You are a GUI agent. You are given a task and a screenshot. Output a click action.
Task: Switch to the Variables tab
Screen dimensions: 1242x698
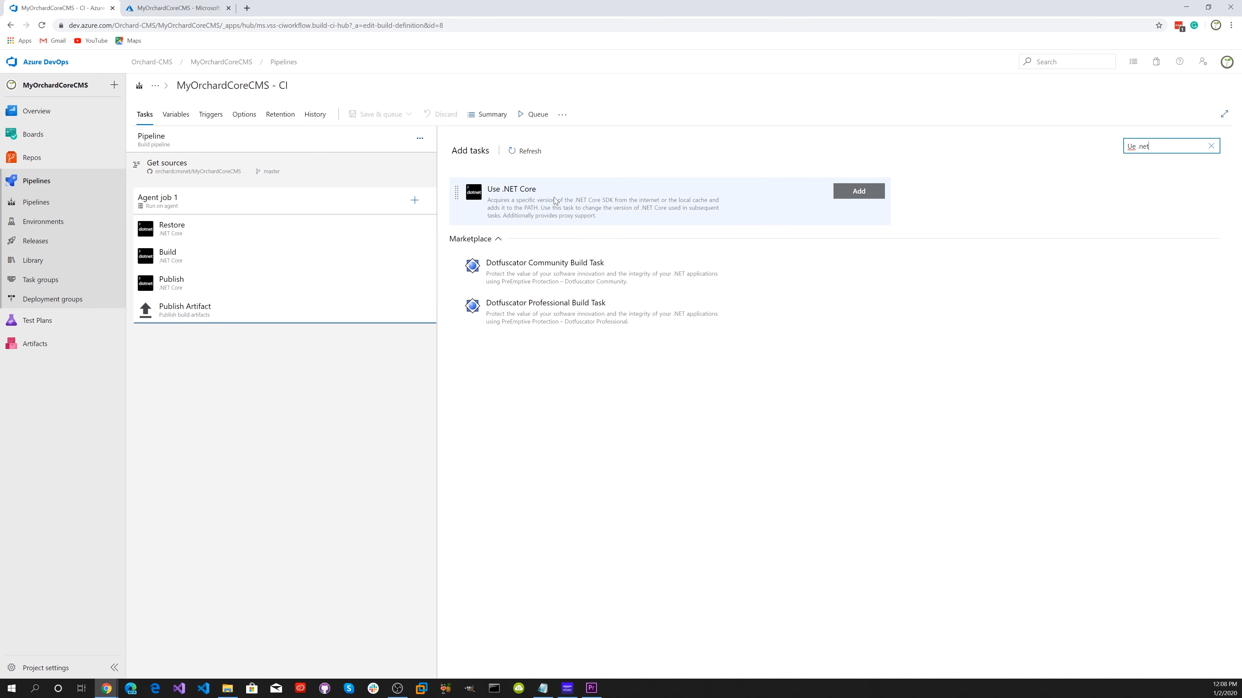pos(176,114)
